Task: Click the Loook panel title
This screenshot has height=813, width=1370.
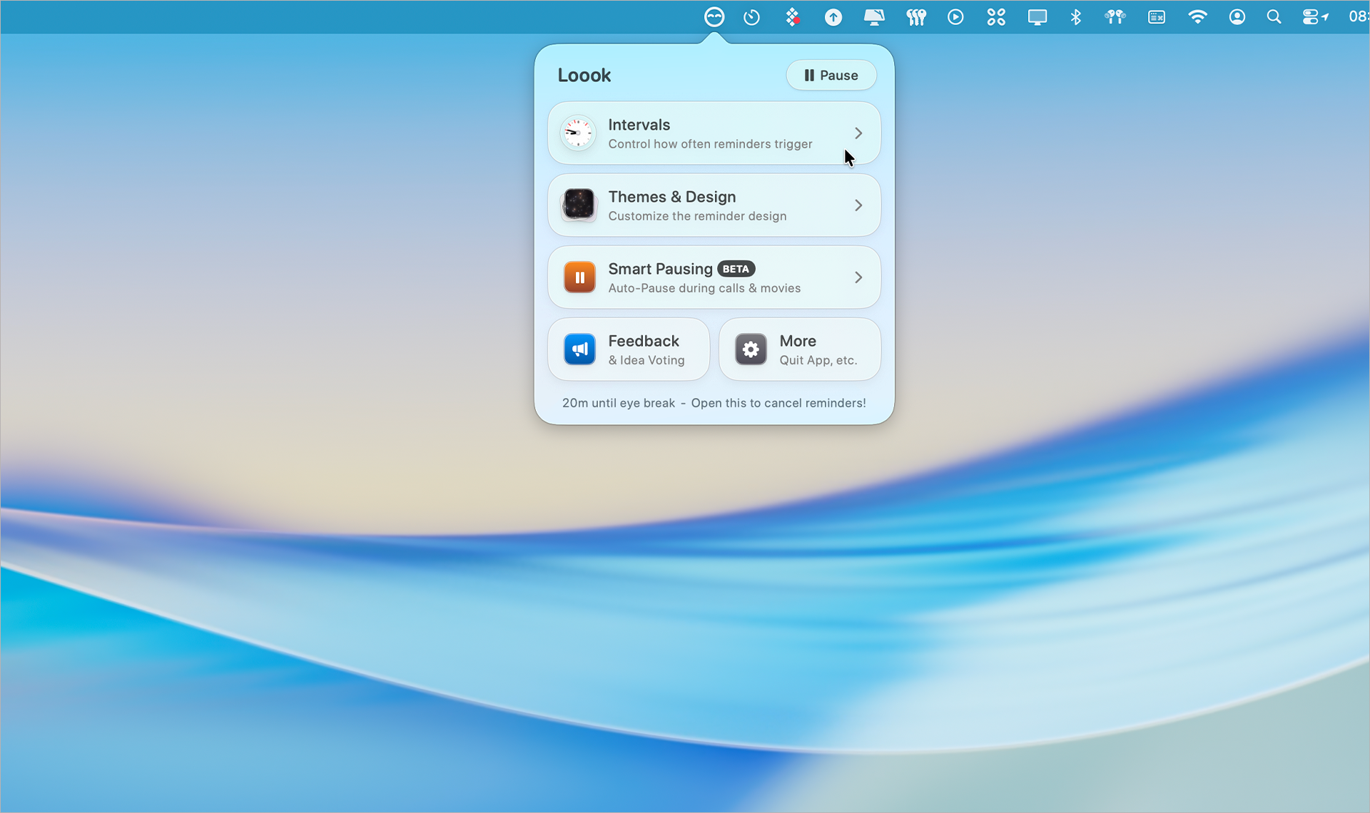Action: pos(584,75)
